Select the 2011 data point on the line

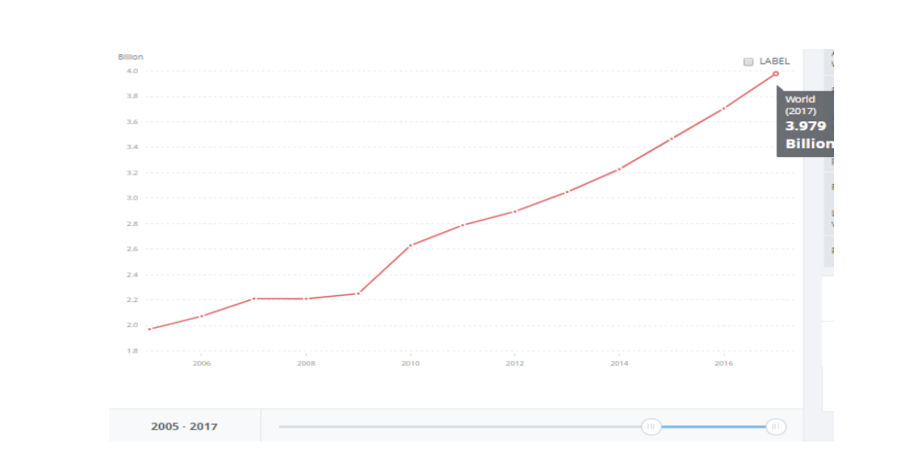463,225
